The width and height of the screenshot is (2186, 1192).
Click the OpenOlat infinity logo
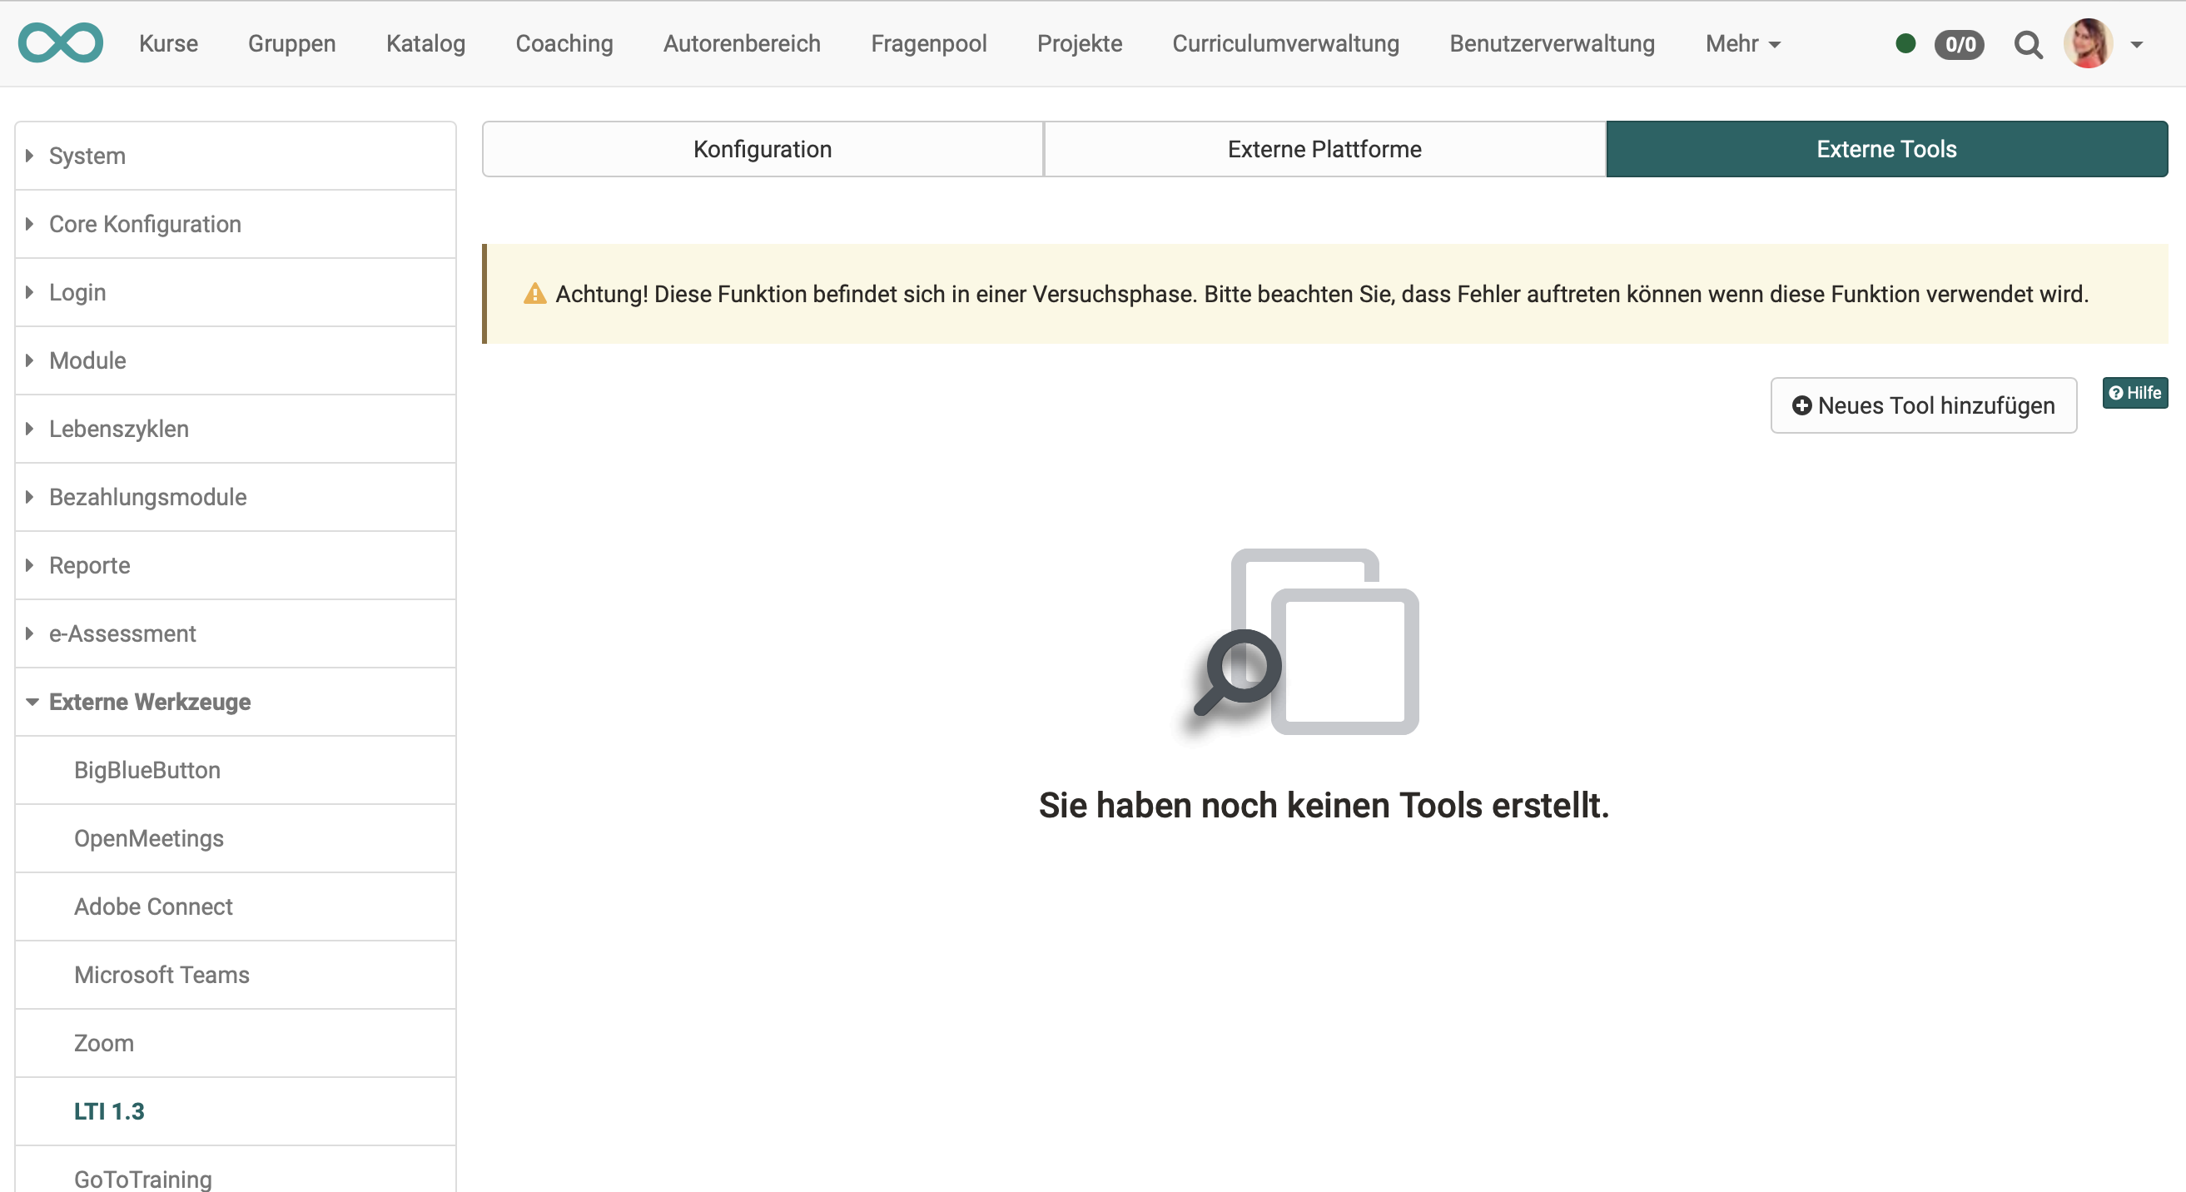pyautogui.click(x=60, y=43)
